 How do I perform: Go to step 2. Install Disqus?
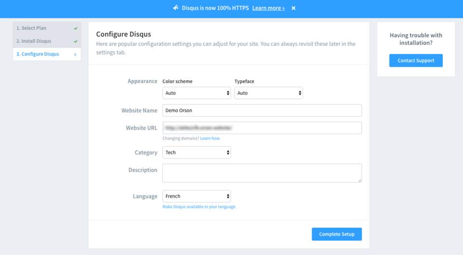47,41
